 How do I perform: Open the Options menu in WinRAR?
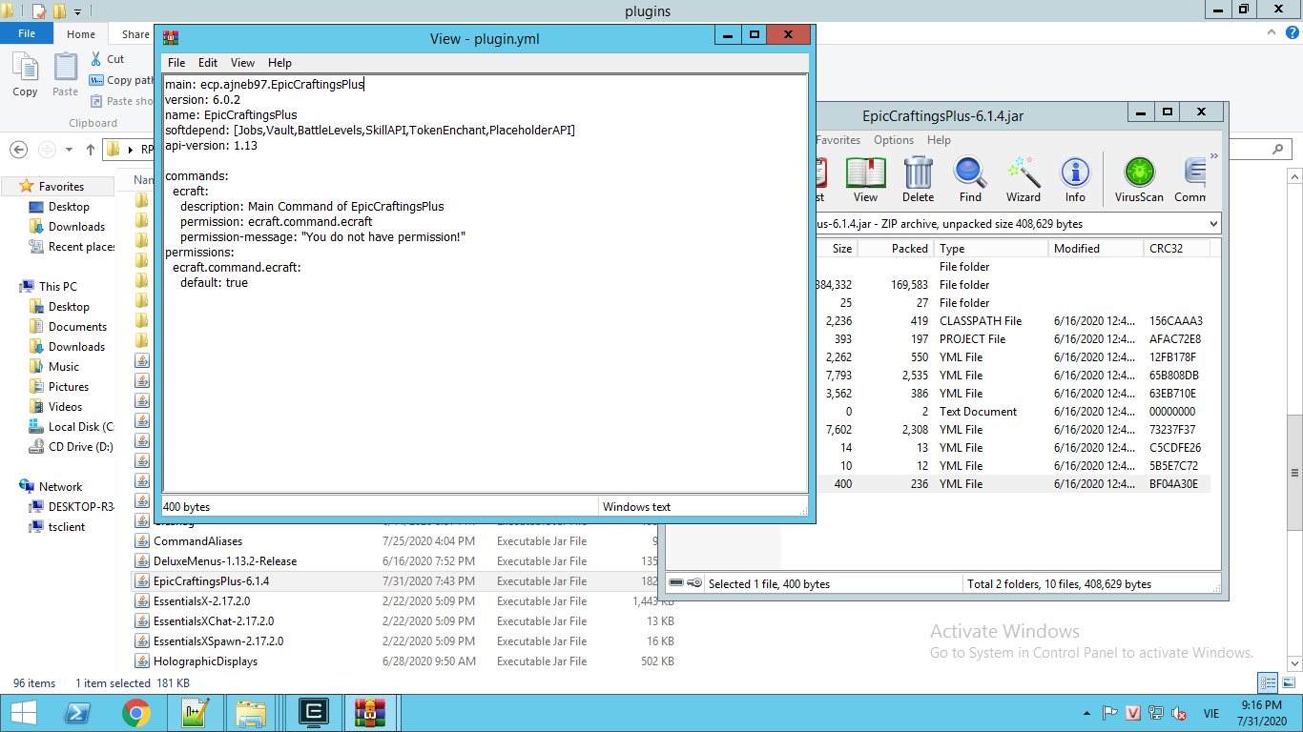coord(893,140)
